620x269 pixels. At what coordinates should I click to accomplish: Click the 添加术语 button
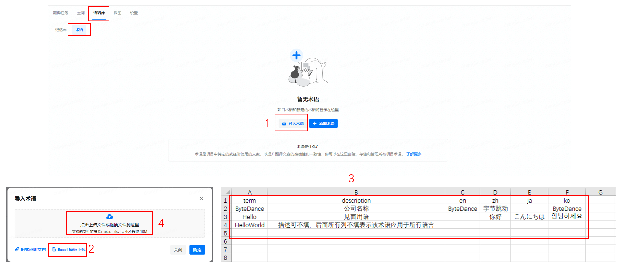click(323, 123)
